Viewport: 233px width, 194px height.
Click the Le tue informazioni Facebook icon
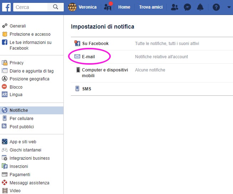(x=5, y=42)
